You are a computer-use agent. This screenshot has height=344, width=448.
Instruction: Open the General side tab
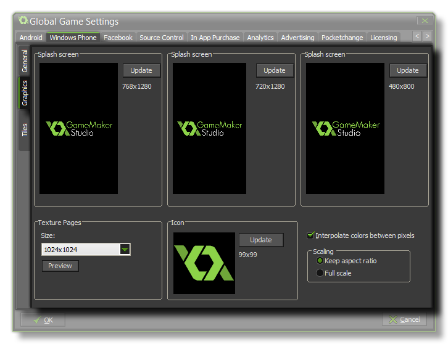pos(25,62)
